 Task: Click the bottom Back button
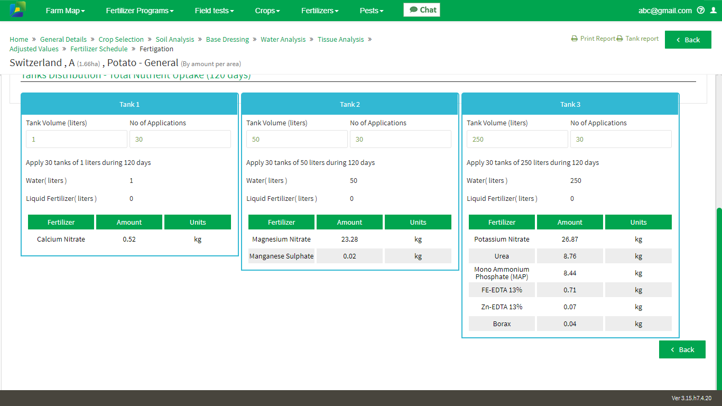pyautogui.click(x=682, y=349)
